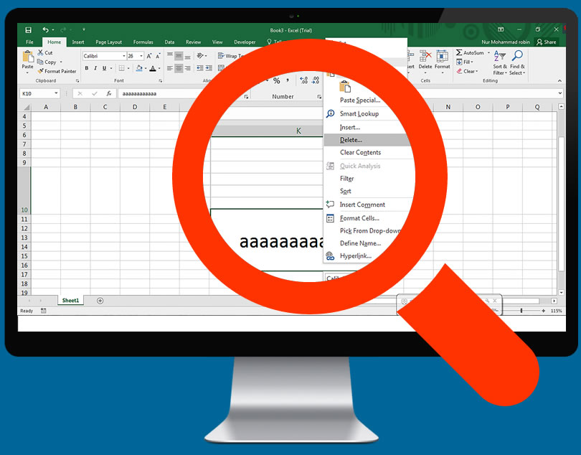Switch to the Page Layout tab
This screenshot has width=581, height=455.
[x=109, y=42]
